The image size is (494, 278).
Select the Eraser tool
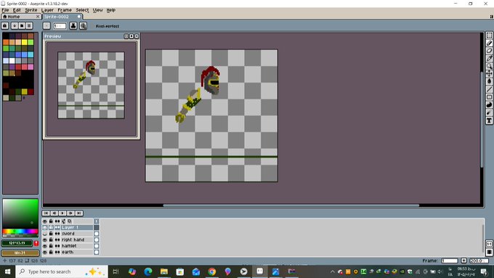click(489, 51)
